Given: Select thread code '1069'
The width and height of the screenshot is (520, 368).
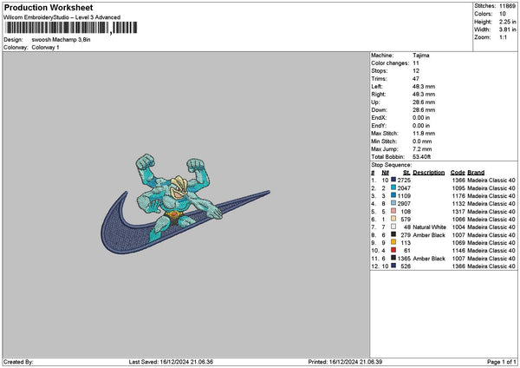Looking at the screenshot, I should [x=458, y=243].
